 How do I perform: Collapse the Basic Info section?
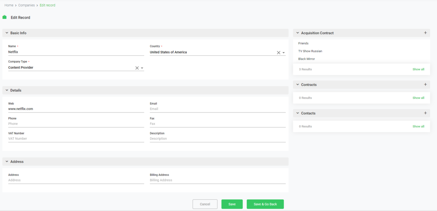pos(7,33)
